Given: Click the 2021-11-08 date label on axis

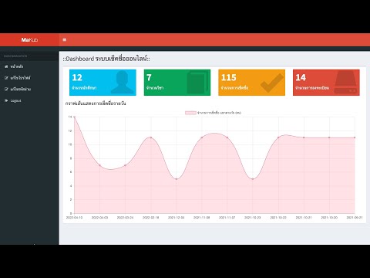Looking at the screenshot, I should click(x=202, y=218).
